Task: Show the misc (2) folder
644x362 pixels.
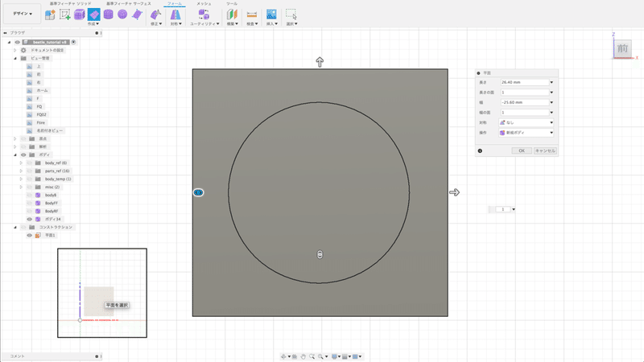Action: (30, 187)
